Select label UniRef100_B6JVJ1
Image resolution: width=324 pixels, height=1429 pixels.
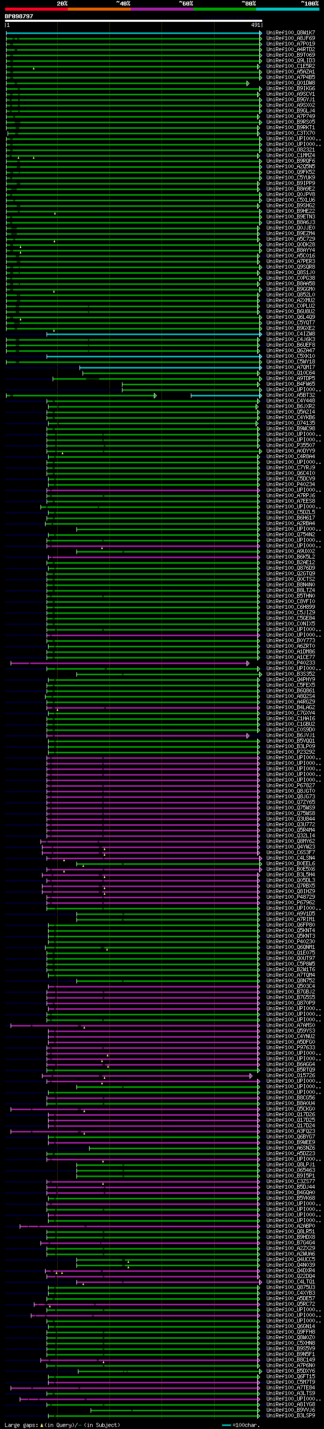tap(291, 735)
